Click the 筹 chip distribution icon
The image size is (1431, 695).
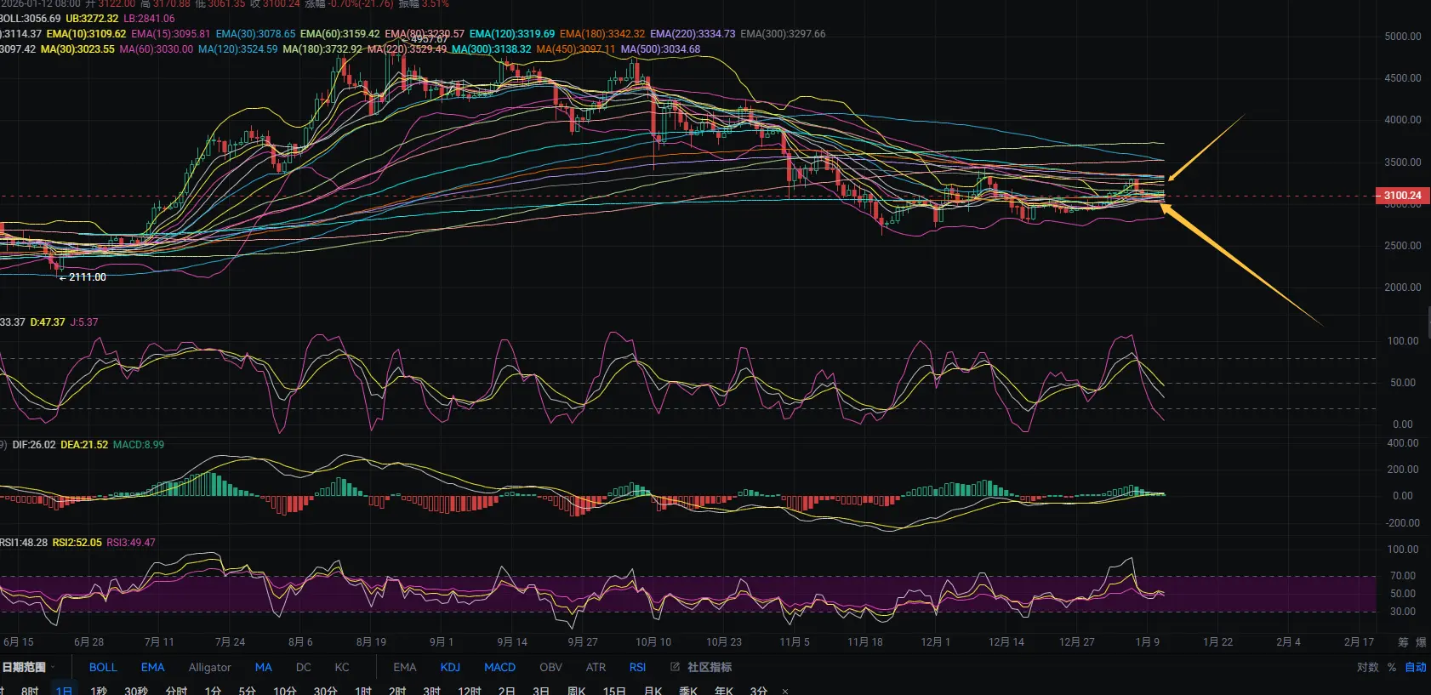coord(1403,642)
